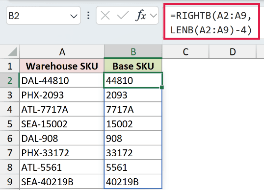Click cell B2 showing 44810
Screen dimensions: 264x190
tap(132, 80)
